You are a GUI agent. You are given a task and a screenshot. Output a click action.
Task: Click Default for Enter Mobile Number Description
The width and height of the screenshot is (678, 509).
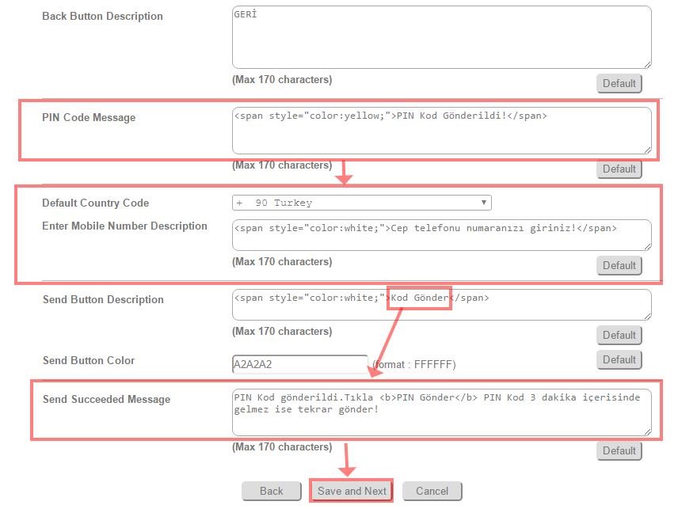point(619,265)
